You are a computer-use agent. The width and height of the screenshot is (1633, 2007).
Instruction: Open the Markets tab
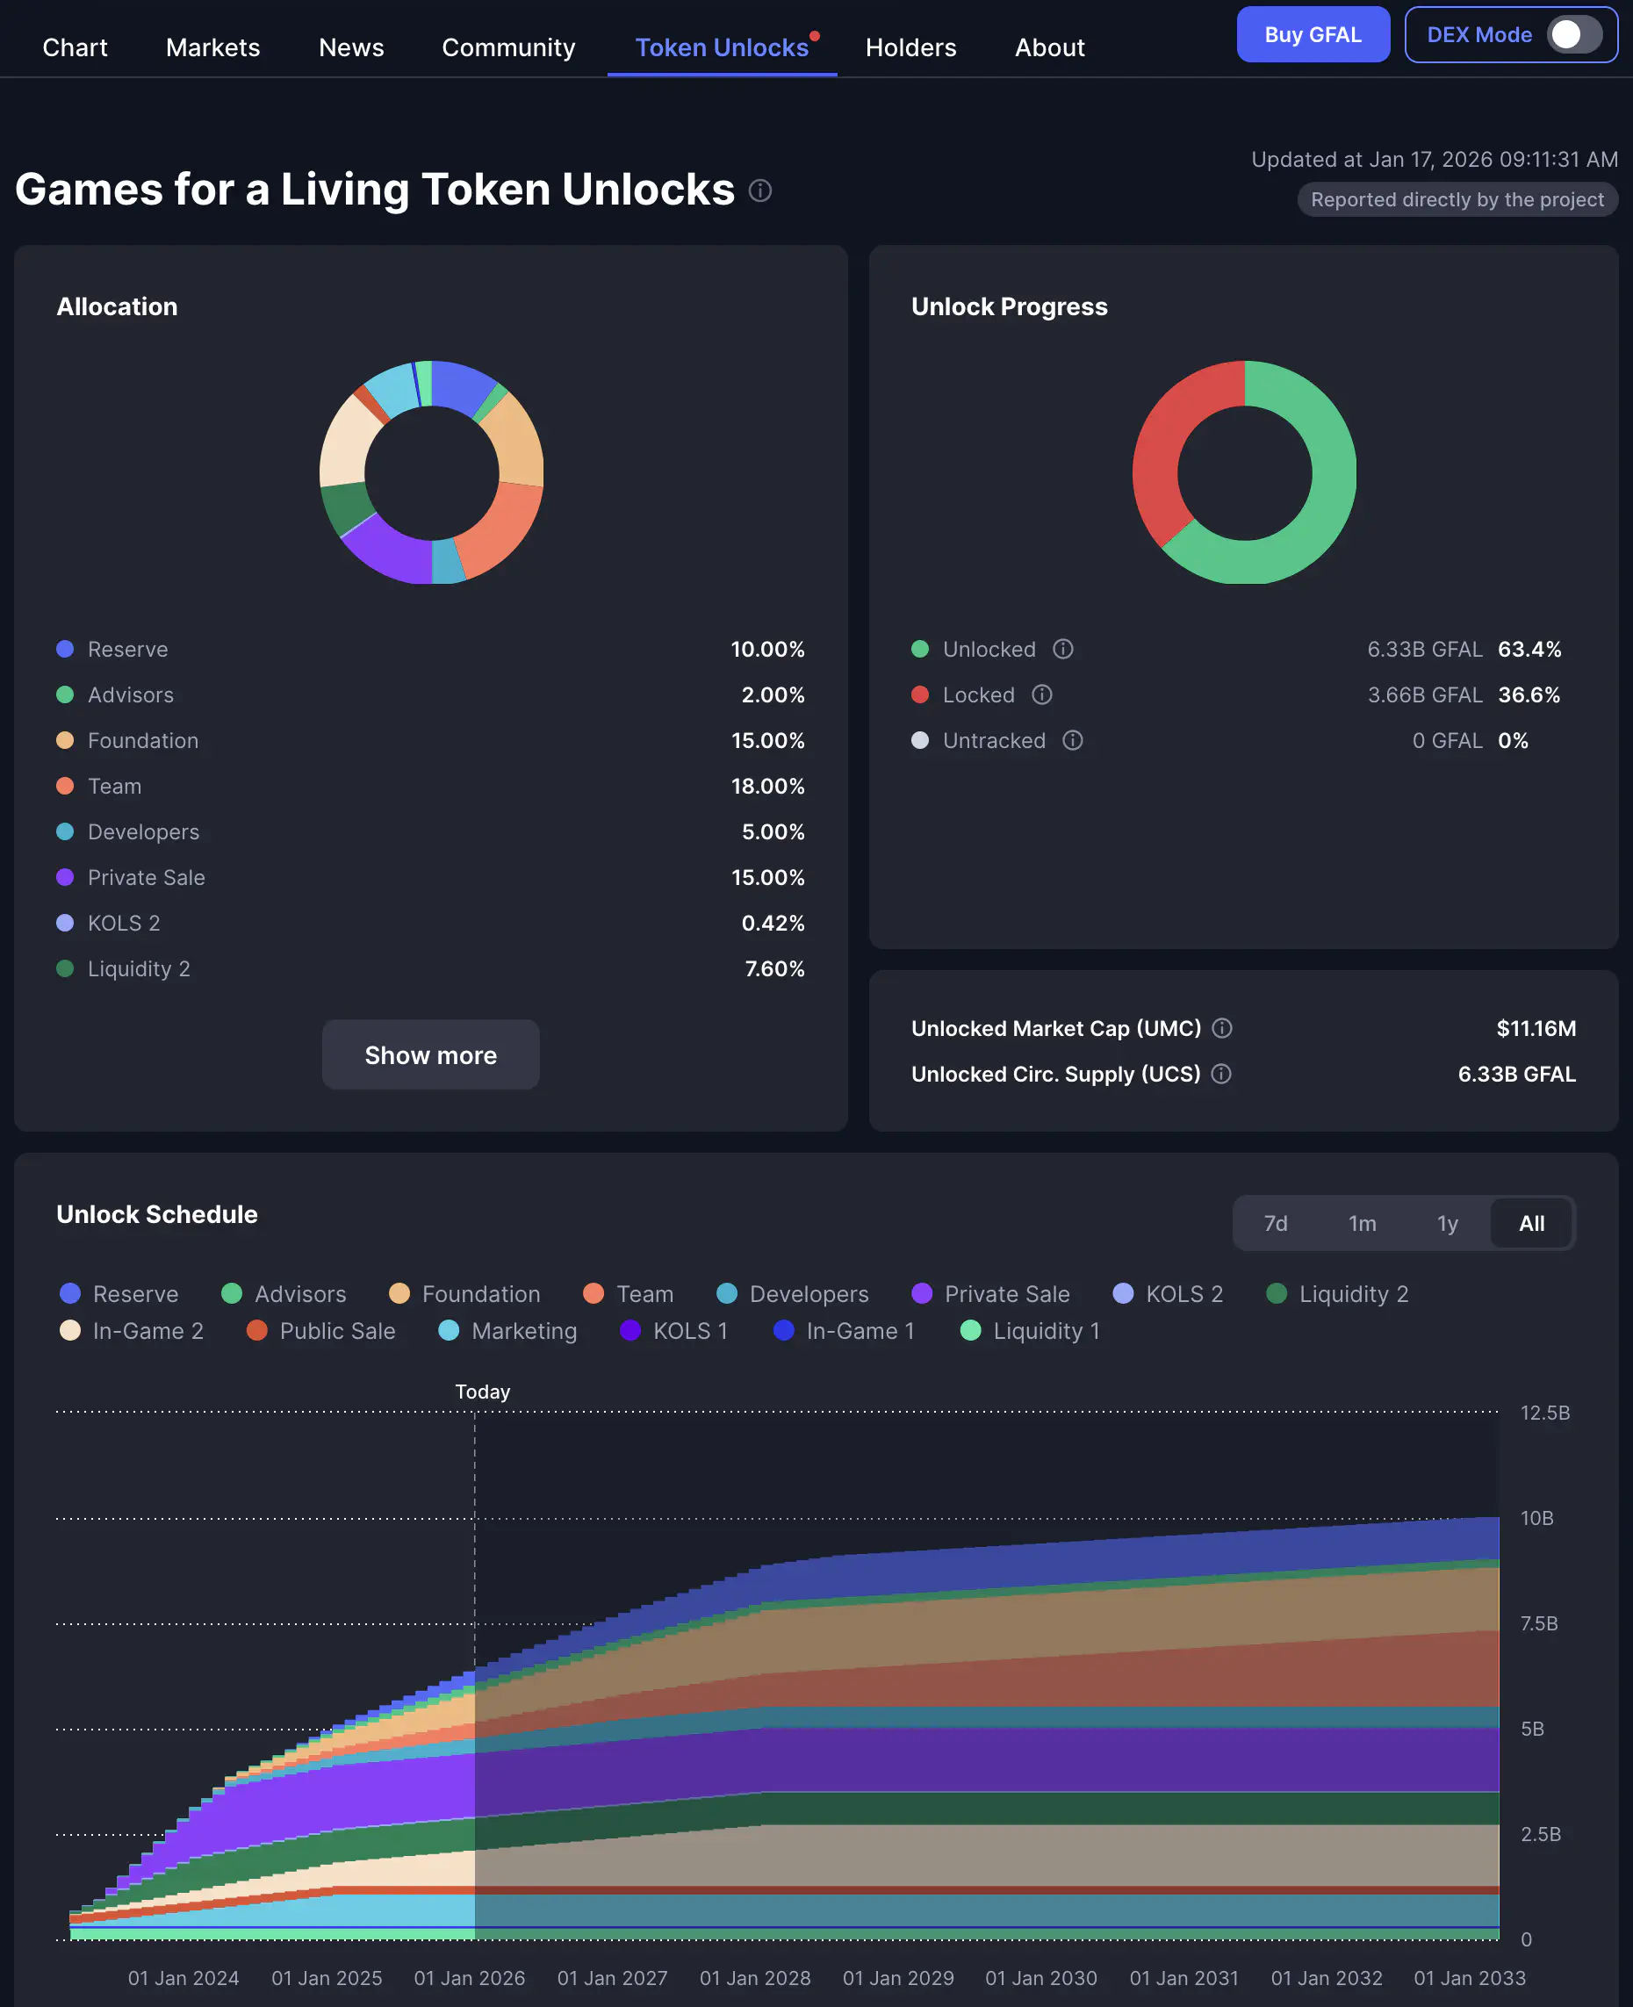point(212,47)
